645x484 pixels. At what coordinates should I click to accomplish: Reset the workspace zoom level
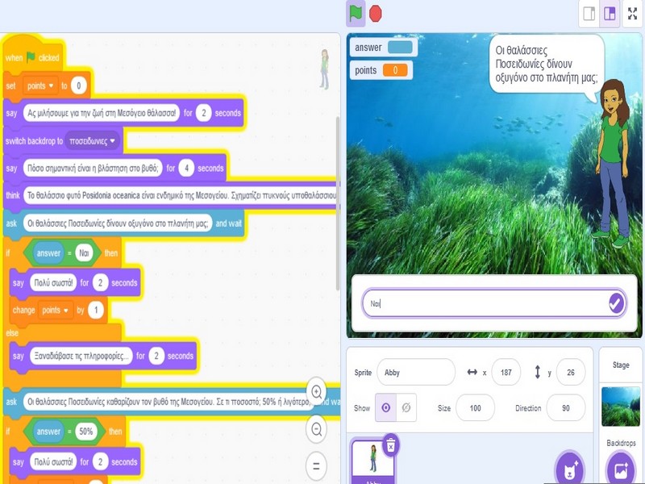coord(317,465)
